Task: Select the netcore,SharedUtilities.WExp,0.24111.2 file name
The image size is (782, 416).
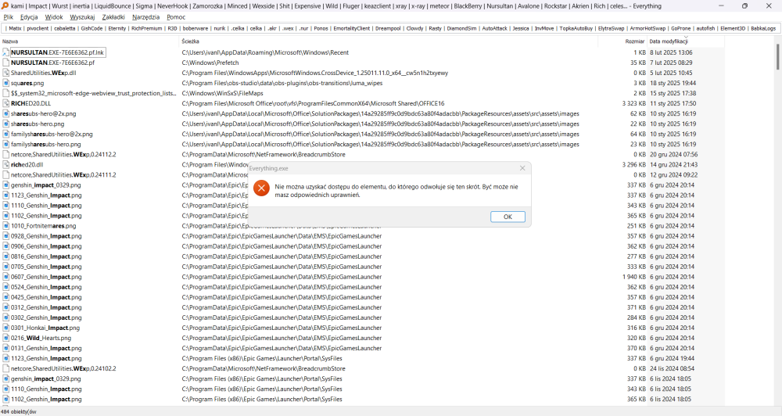Action: 63,175
